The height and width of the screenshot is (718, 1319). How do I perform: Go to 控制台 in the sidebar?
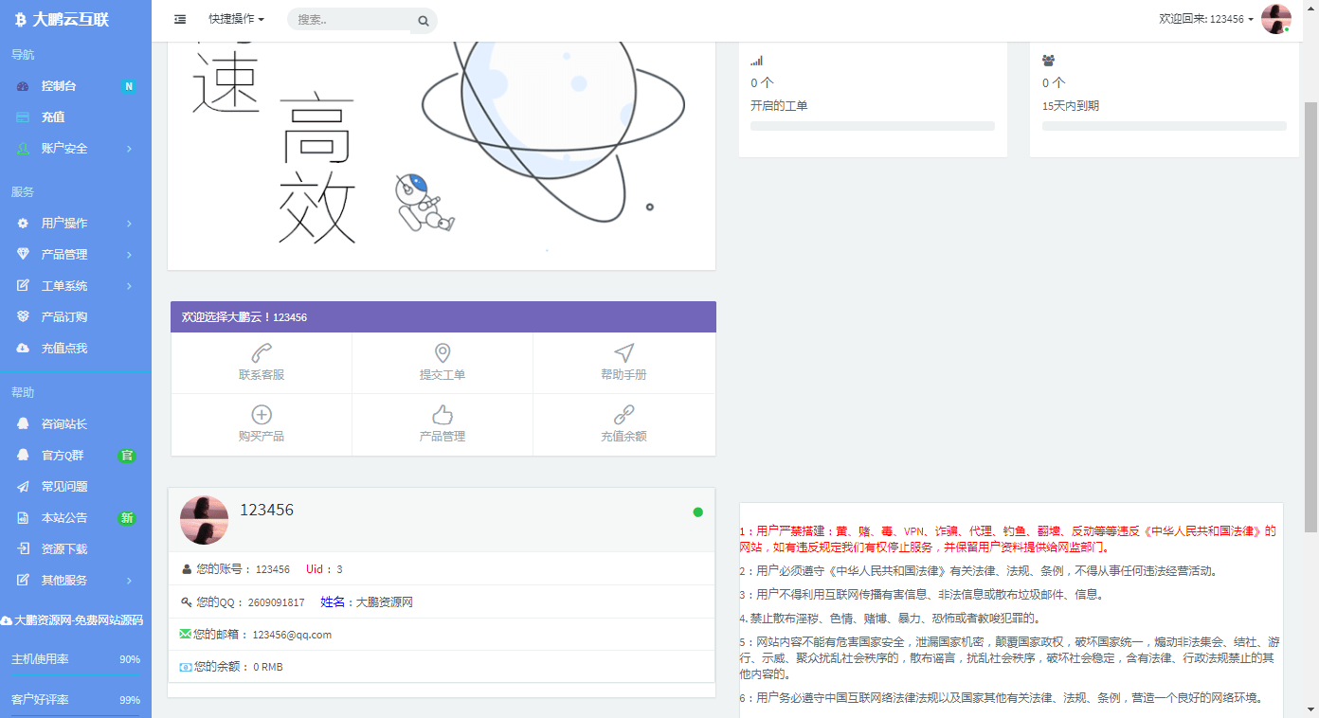click(x=76, y=85)
